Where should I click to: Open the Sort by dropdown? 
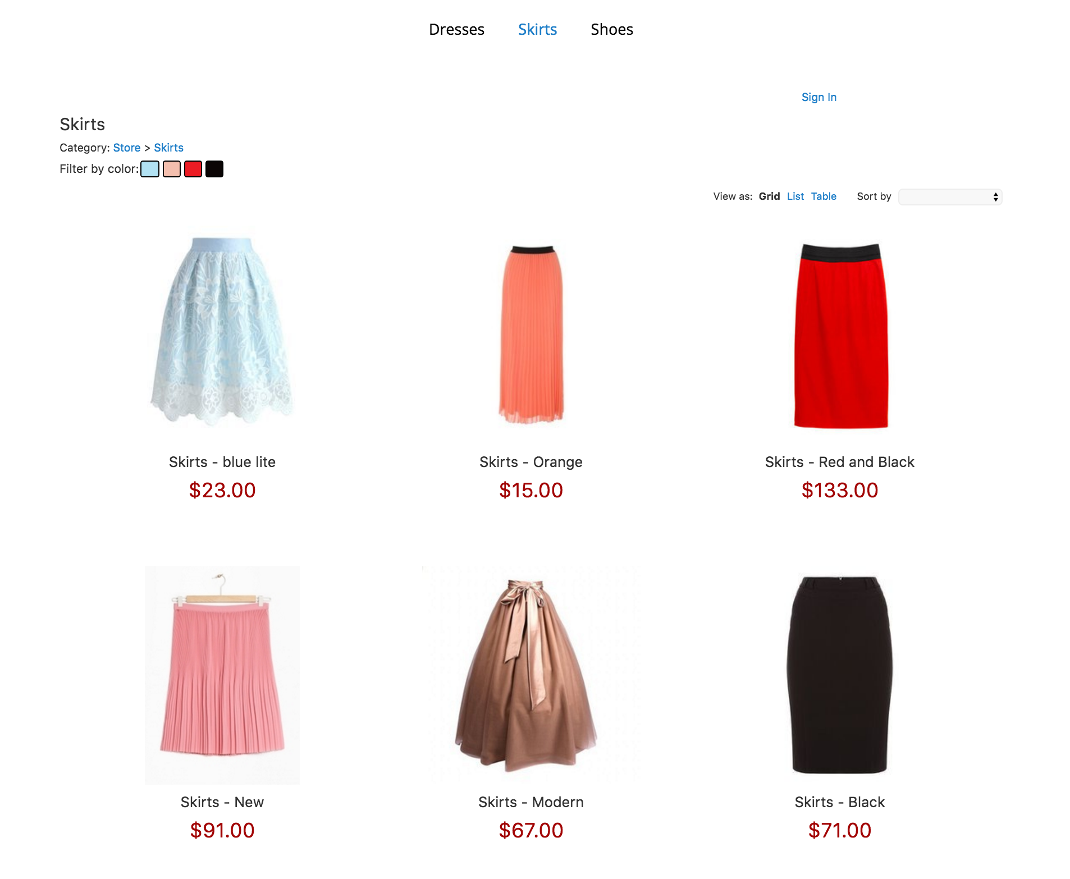pos(950,197)
